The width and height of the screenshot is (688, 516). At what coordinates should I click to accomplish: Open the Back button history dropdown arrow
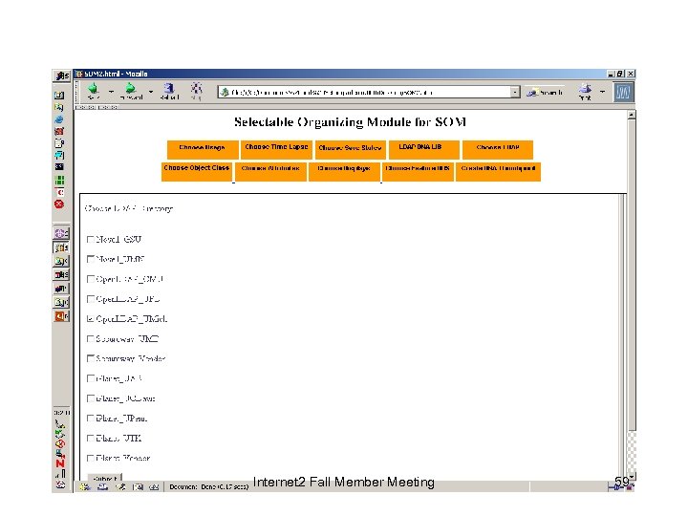click(x=111, y=92)
